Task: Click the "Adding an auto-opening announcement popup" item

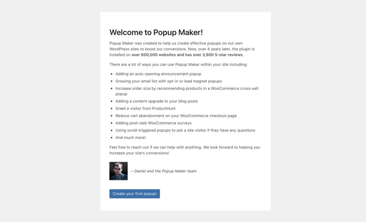Action: click(x=158, y=74)
